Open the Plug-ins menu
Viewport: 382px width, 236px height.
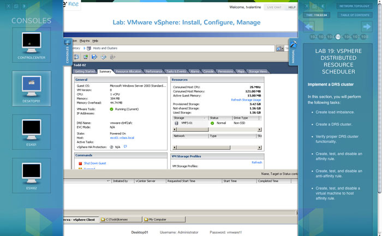pos(84,41)
